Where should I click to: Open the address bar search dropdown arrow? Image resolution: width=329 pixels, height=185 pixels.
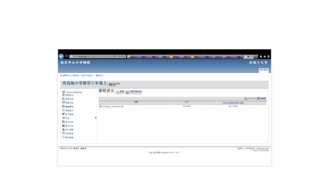click(x=117, y=57)
